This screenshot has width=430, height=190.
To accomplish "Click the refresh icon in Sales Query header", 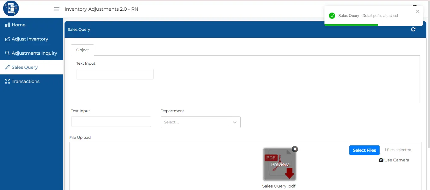I will click(413, 30).
